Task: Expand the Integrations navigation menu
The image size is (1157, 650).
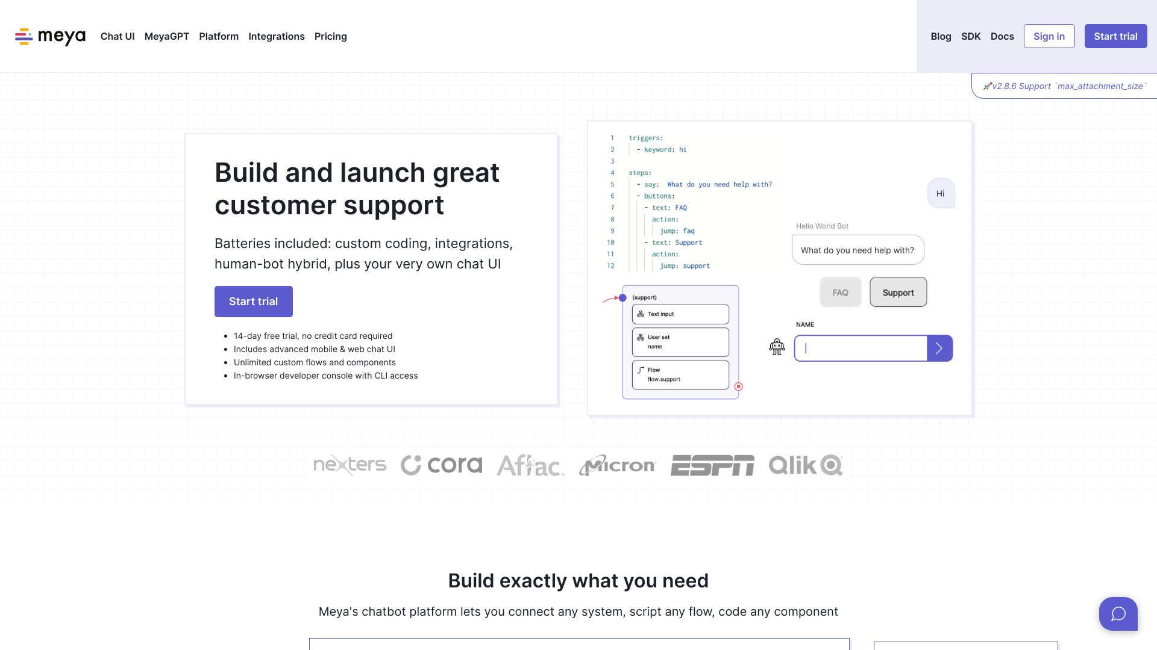Action: pyautogui.click(x=277, y=36)
